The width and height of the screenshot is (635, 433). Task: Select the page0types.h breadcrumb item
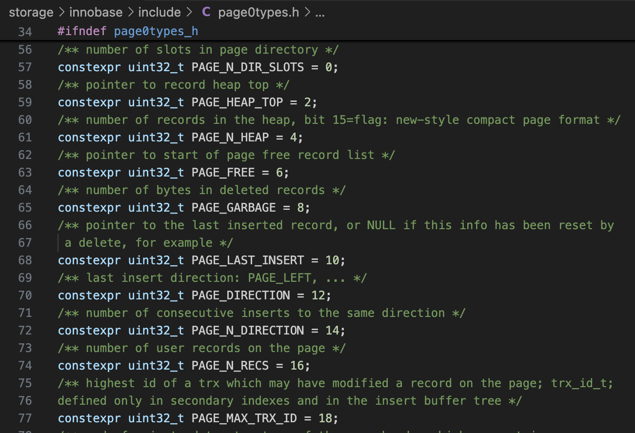tap(258, 12)
